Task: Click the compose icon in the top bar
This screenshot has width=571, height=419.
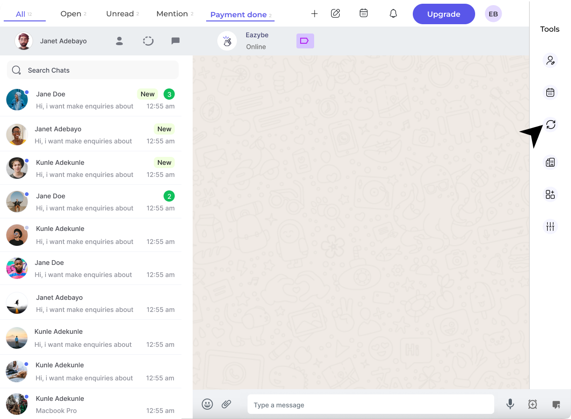Action: click(x=336, y=14)
